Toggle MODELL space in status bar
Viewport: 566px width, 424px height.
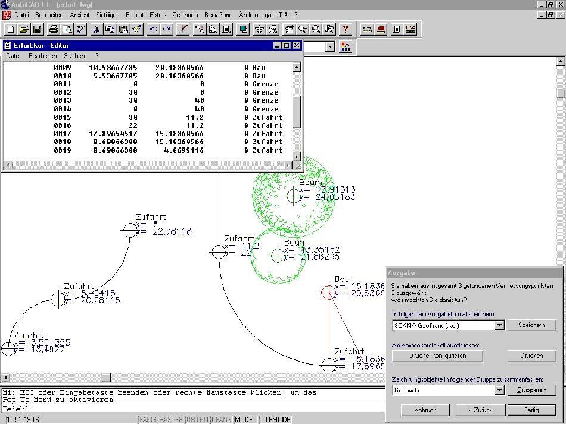click(x=246, y=420)
